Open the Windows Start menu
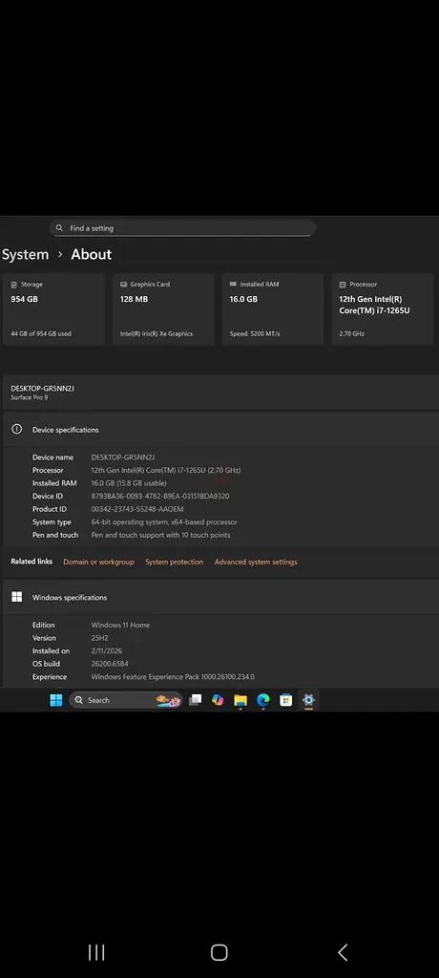Image resolution: width=439 pixels, height=978 pixels. pos(56,700)
